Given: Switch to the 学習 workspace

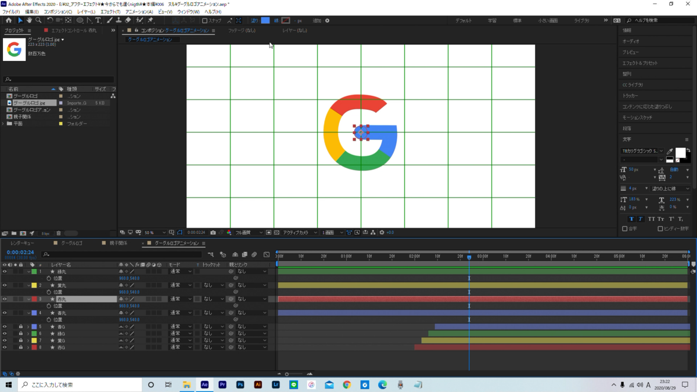Looking at the screenshot, I should pos(493,20).
